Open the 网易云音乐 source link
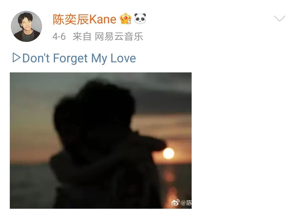Viewport: 294px width, 215px height. [119, 36]
